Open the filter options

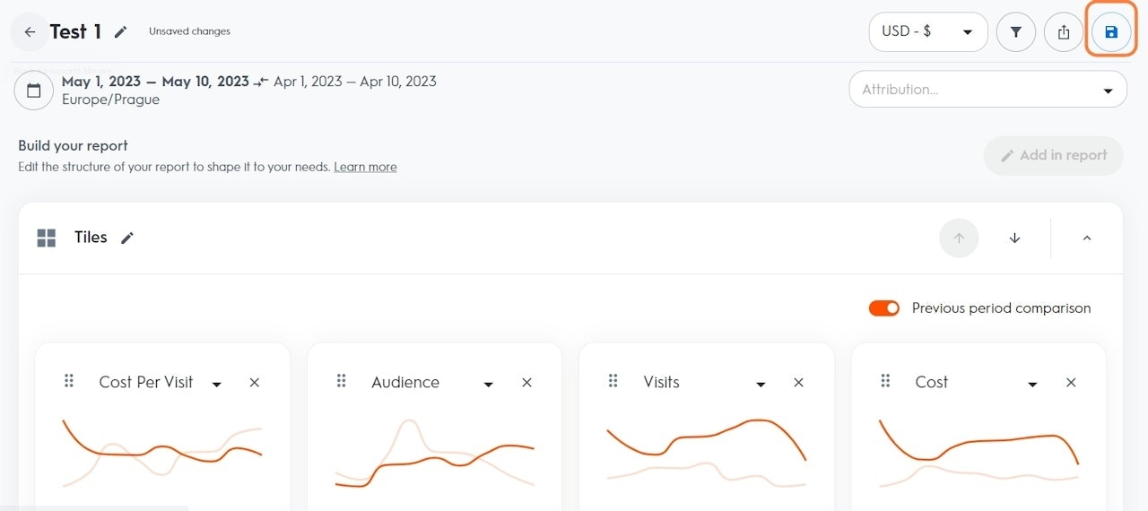click(x=1016, y=32)
